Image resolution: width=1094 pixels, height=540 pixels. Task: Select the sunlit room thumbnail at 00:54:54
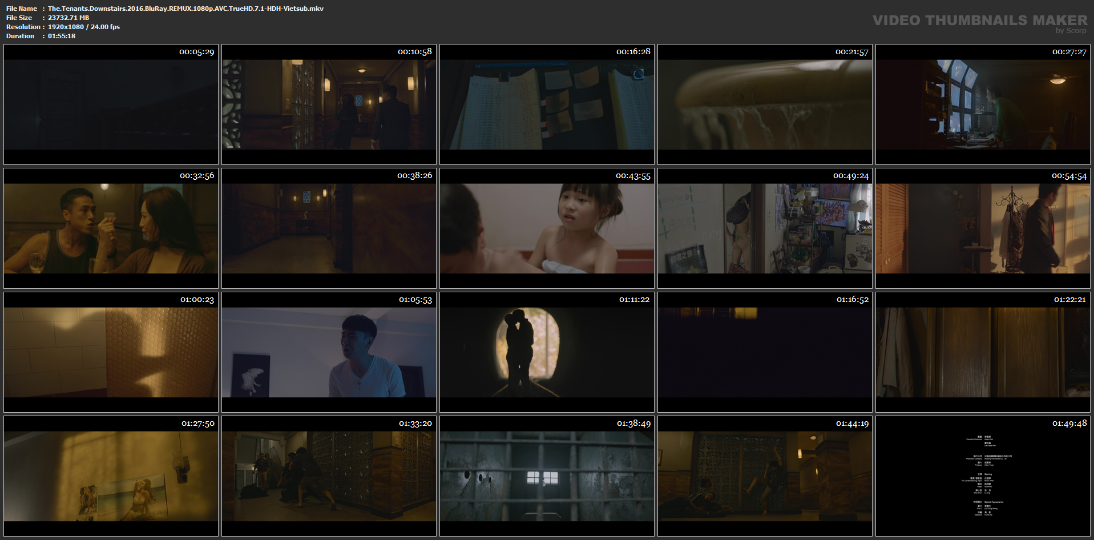click(983, 228)
